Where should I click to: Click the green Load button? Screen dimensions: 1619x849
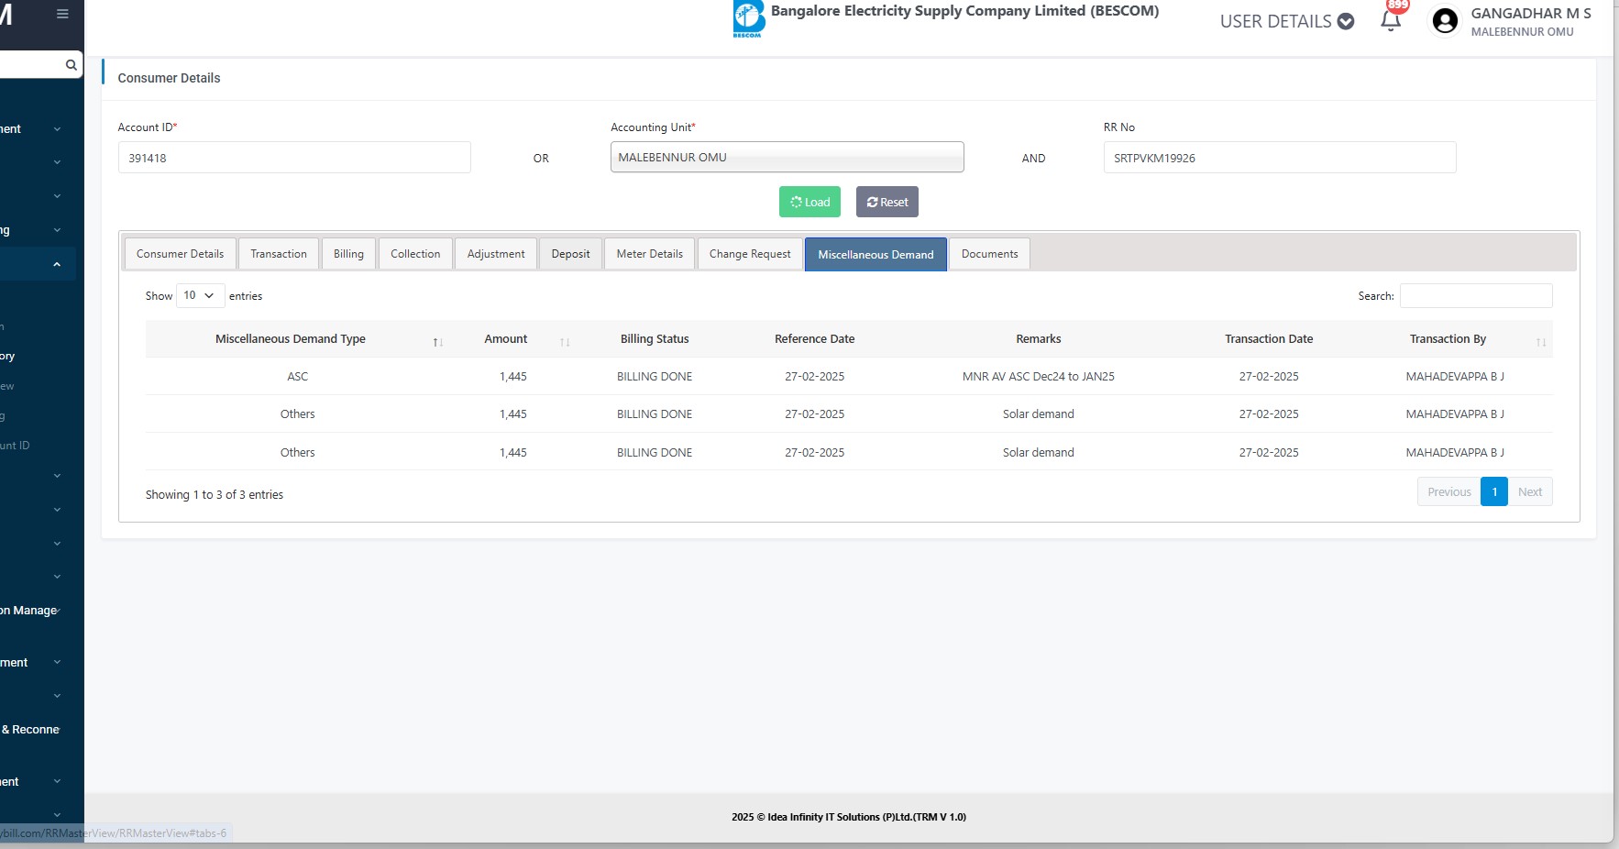tap(809, 202)
